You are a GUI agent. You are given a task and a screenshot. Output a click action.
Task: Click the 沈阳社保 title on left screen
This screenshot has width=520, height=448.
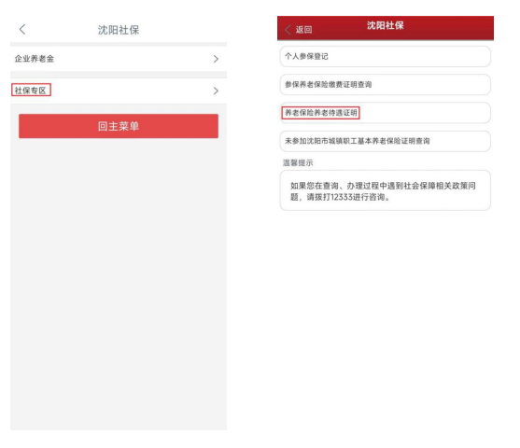pos(119,30)
